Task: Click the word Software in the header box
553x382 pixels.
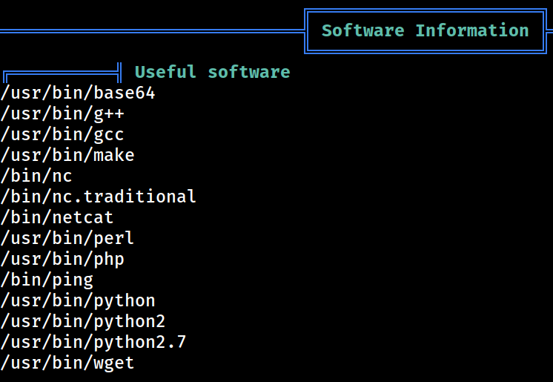Action: [x=363, y=30]
